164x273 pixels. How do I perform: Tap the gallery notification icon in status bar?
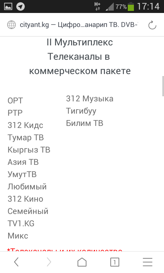coord(8,6)
